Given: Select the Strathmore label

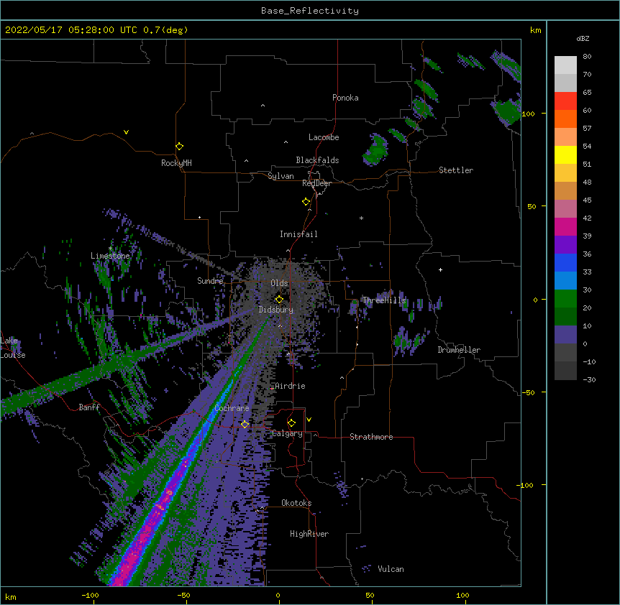Looking at the screenshot, I should [x=371, y=437].
